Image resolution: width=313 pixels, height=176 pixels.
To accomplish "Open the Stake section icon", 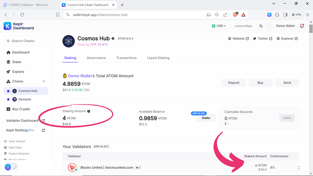I will click(8, 62).
